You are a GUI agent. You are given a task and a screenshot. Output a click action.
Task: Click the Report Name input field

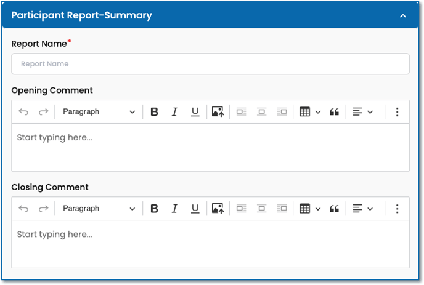coord(210,64)
